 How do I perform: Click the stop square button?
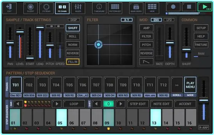click(x=189, y=7)
